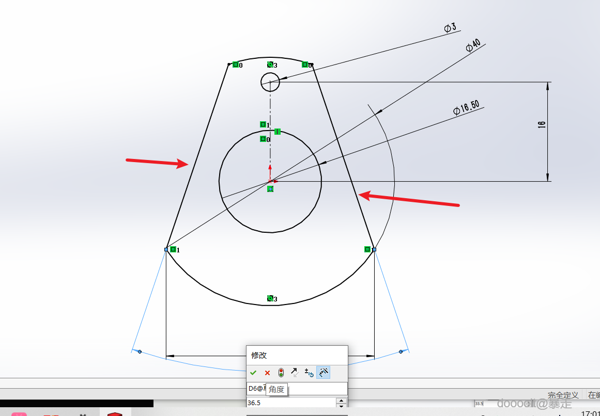Click the red sketch origin point

pyautogui.click(x=270, y=182)
